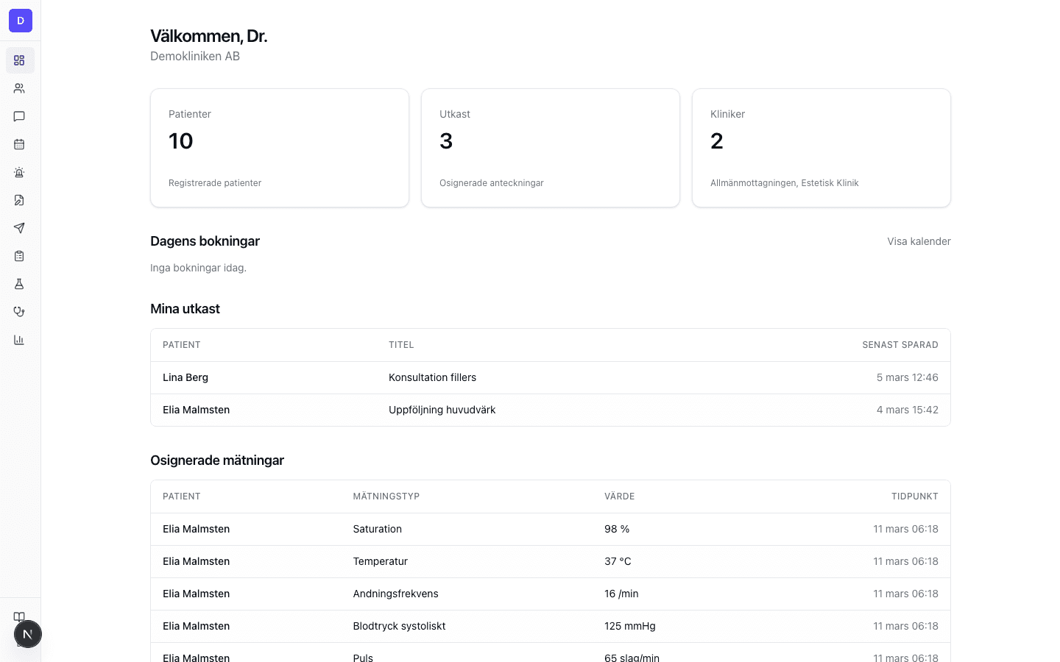Click the documentation book icon near bottom
1060x662 pixels.
19,617
